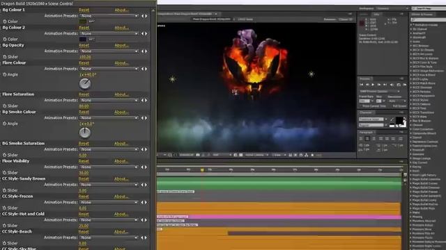Click About for BG Smoke Saturation
This screenshot has height=250, width=446.
click(121, 144)
